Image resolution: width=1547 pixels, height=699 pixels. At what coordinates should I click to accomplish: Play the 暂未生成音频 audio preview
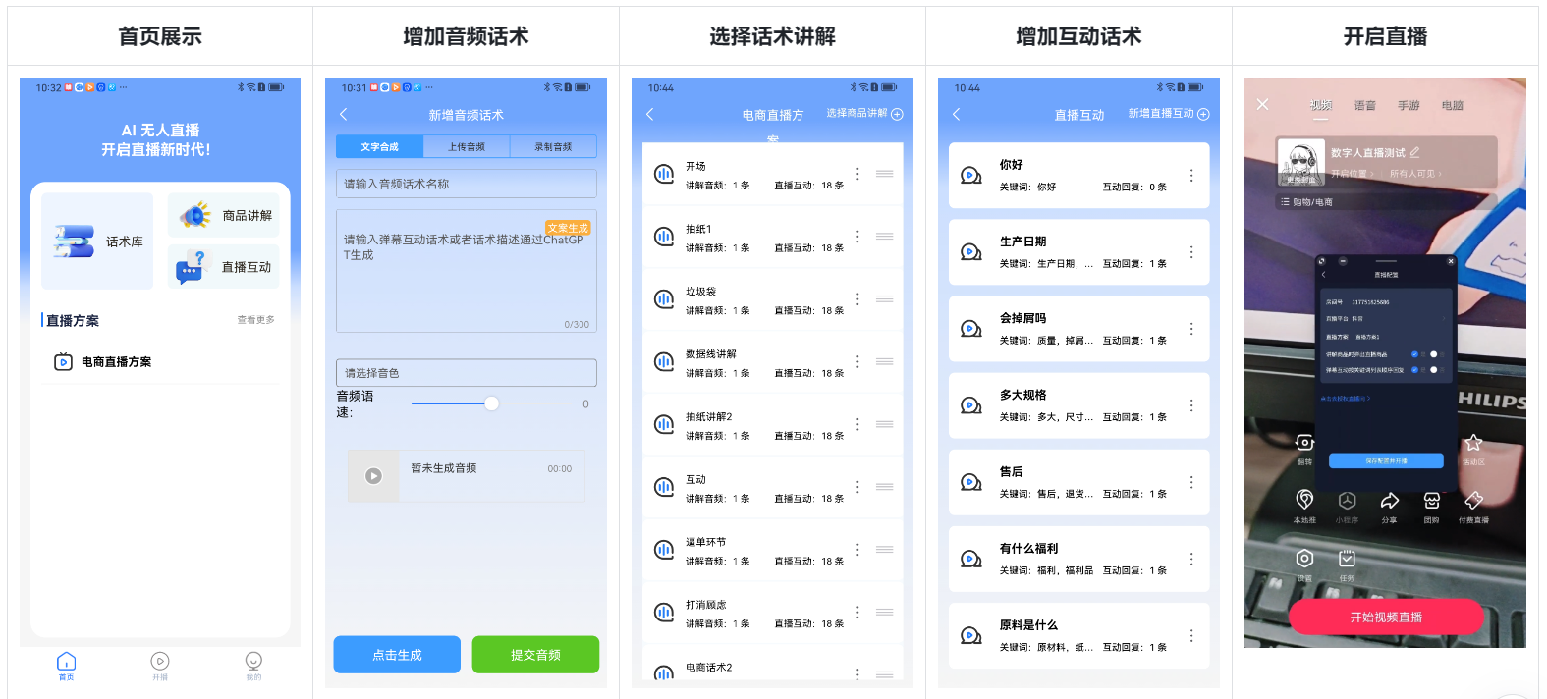tap(373, 476)
